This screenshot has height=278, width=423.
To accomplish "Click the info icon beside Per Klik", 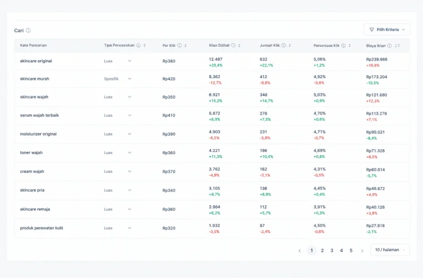I will coord(180,45).
